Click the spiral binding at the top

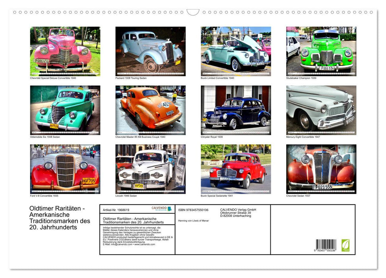(x=193, y=12)
